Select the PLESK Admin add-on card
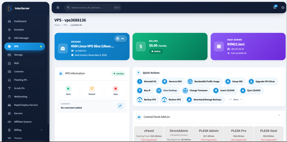 (209, 134)
